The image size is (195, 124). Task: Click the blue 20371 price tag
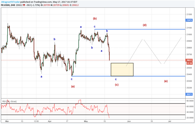click(189, 94)
